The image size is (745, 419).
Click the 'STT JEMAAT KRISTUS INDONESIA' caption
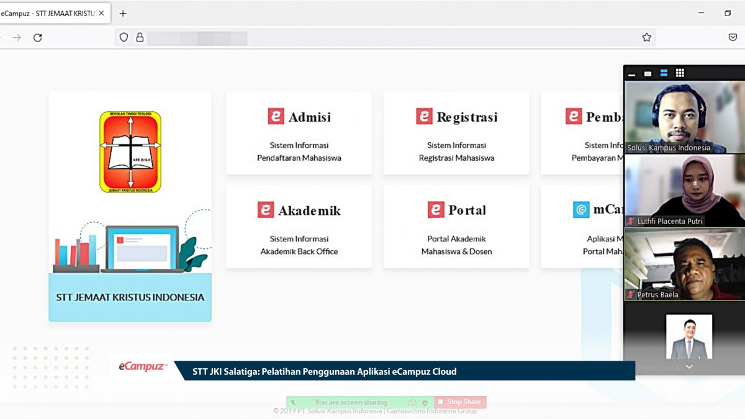pos(130,297)
